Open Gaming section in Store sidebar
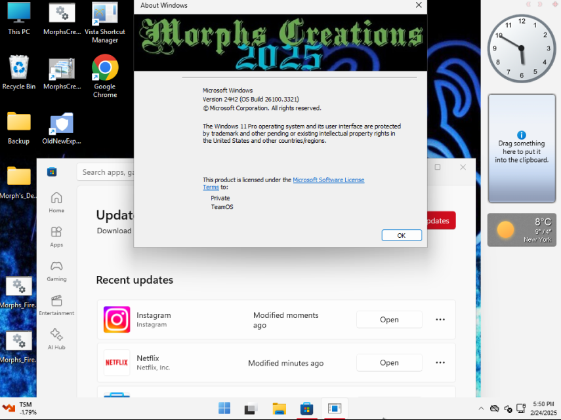Image resolution: width=561 pixels, height=420 pixels. coord(56,271)
